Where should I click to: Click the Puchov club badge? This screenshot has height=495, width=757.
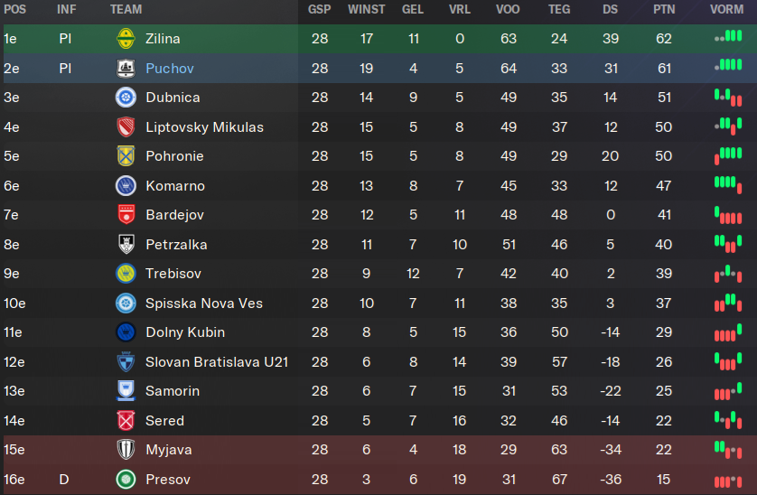point(126,68)
